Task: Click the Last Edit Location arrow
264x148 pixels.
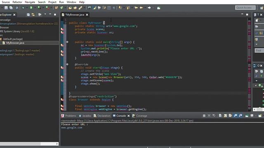Action: 136,8
